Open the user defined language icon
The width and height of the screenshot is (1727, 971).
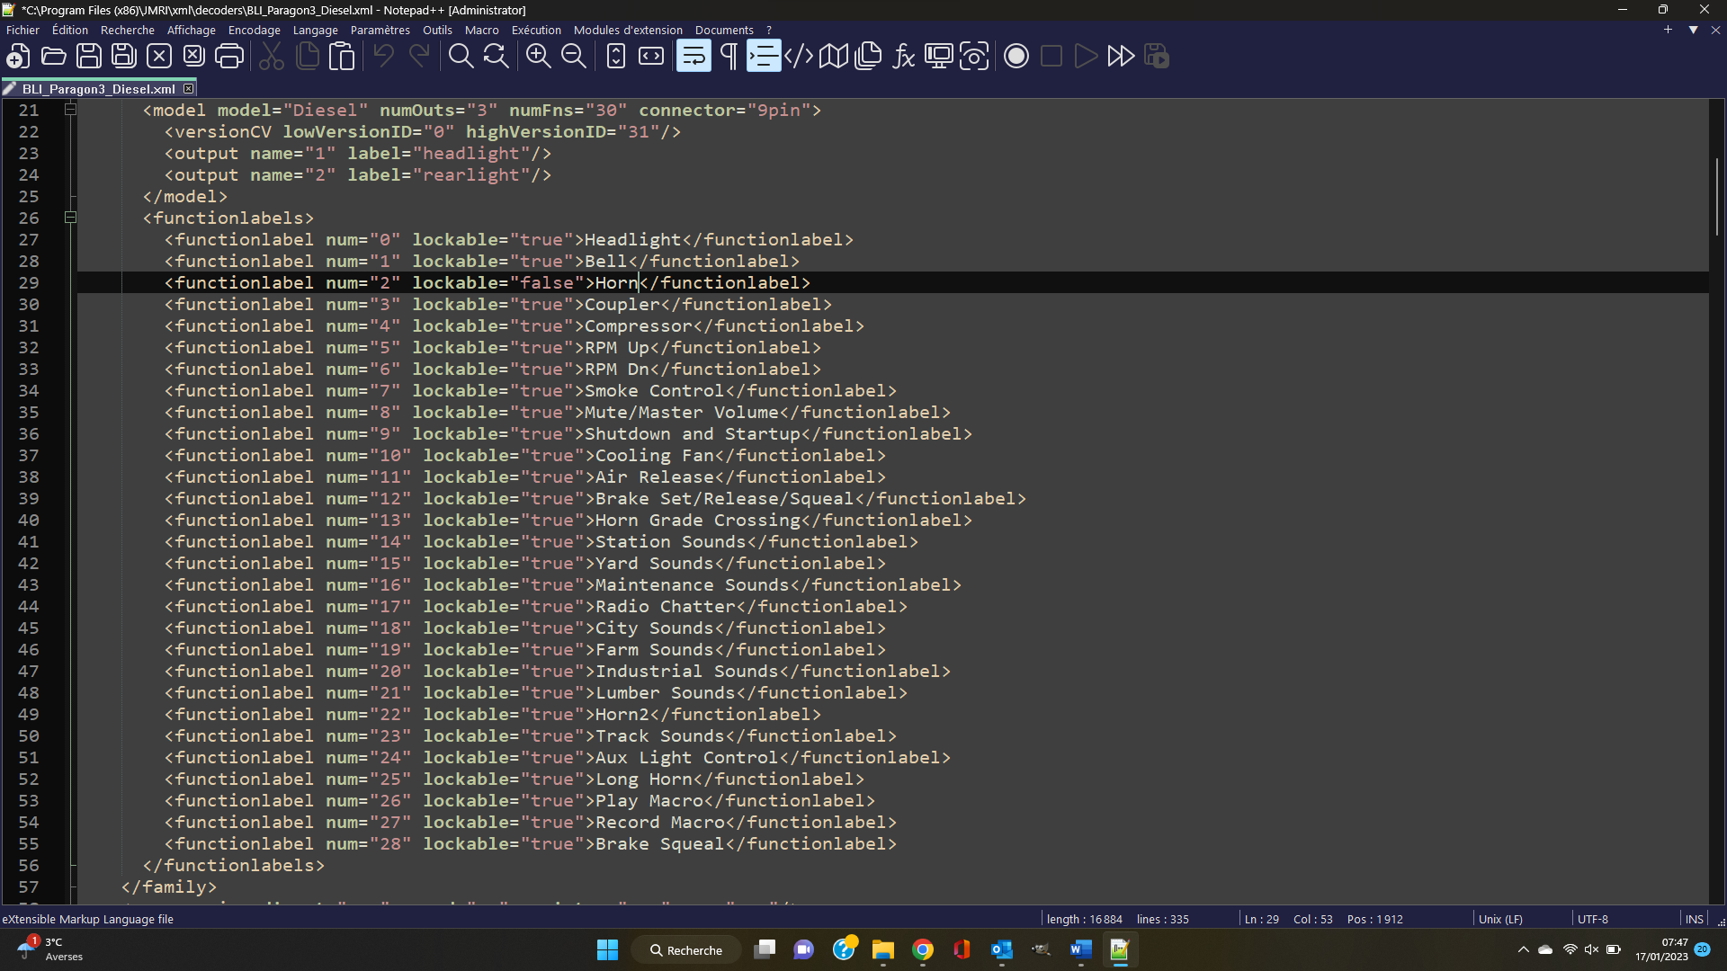click(x=799, y=57)
